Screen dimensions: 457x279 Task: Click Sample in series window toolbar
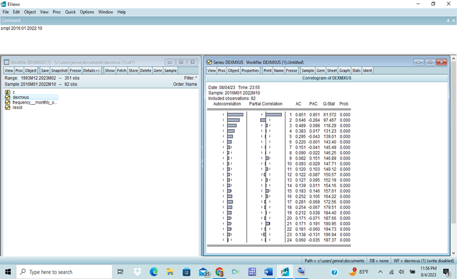point(308,71)
